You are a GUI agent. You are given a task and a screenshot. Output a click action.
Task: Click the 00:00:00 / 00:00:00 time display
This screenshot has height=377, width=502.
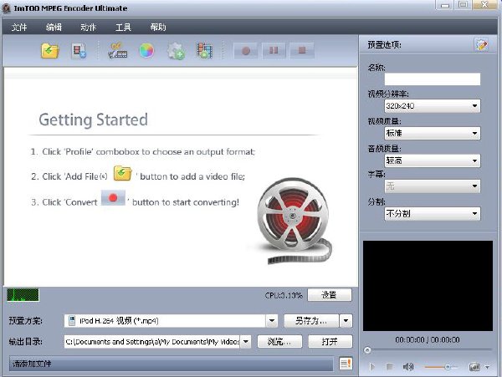[x=428, y=339]
